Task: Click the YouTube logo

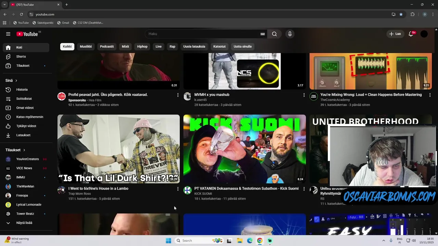Action: click(x=27, y=34)
